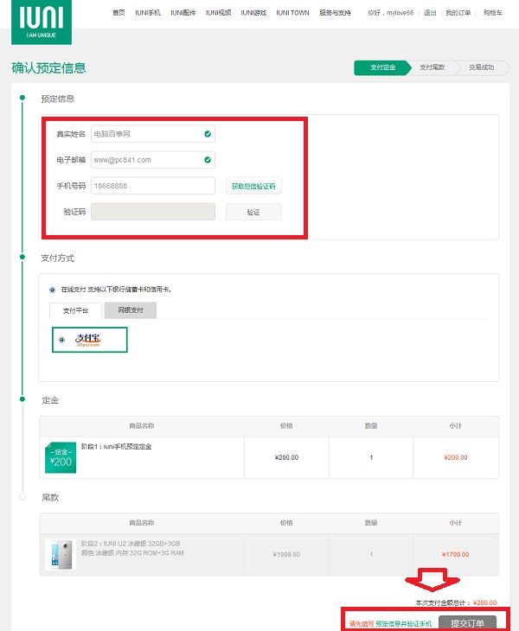The width and height of the screenshot is (519, 631).
Task: Go to IUNI TOWN
Action: click(292, 13)
